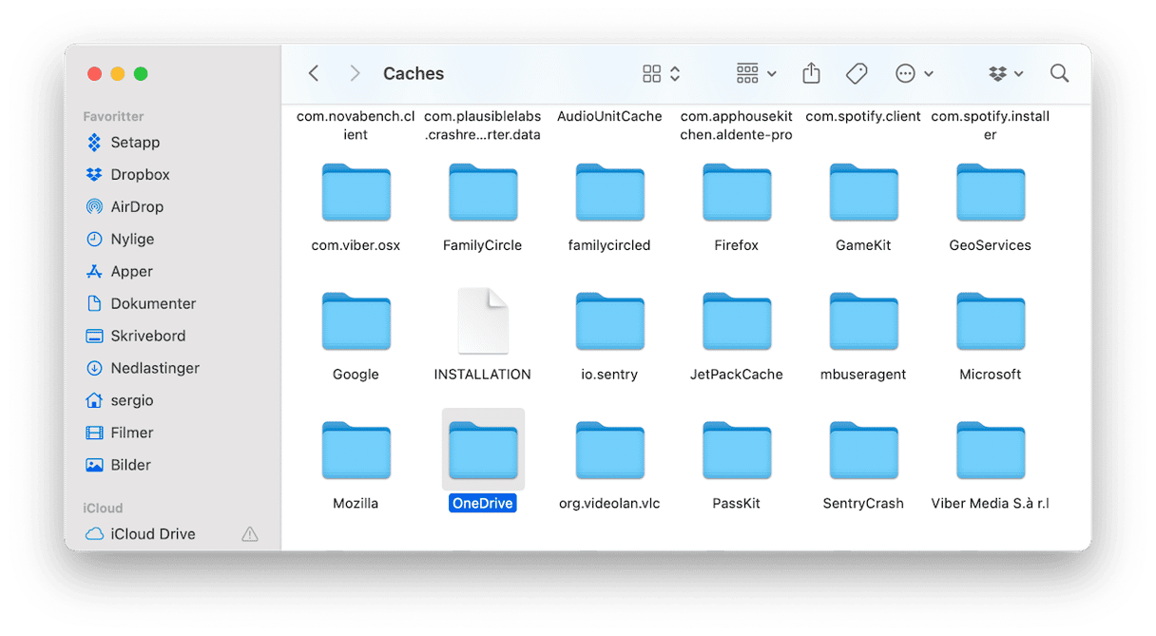Click the Search magnifier icon
The image size is (1156, 636).
click(1059, 73)
